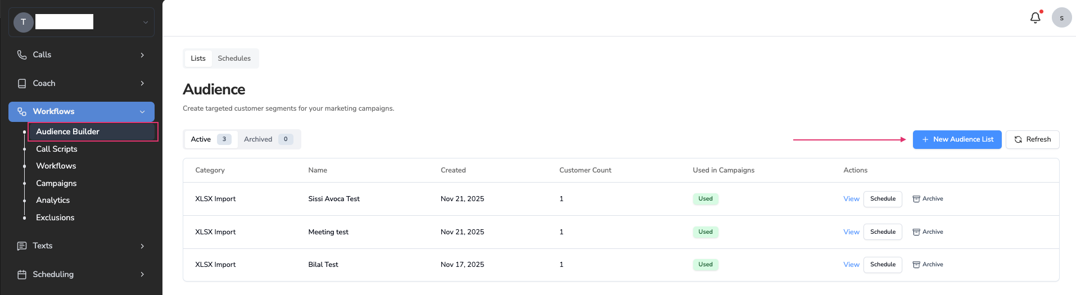Create a New Audience List
This screenshot has width=1076, height=295.
pyautogui.click(x=957, y=139)
